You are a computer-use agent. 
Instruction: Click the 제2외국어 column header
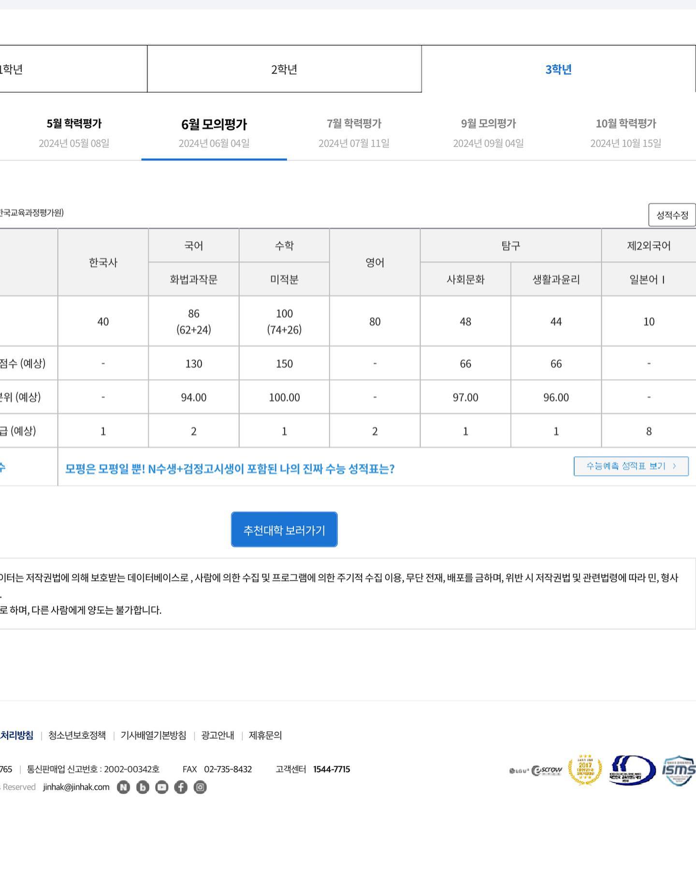click(649, 246)
